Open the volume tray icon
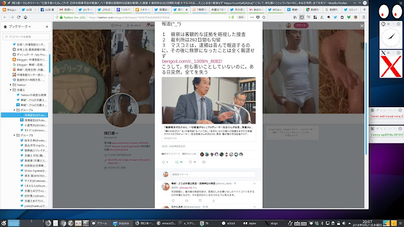This screenshot has height=227, width=404. coord(343,223)
